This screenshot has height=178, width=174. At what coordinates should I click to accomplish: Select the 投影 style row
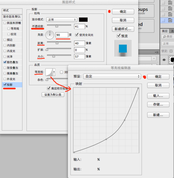[12, 85]
